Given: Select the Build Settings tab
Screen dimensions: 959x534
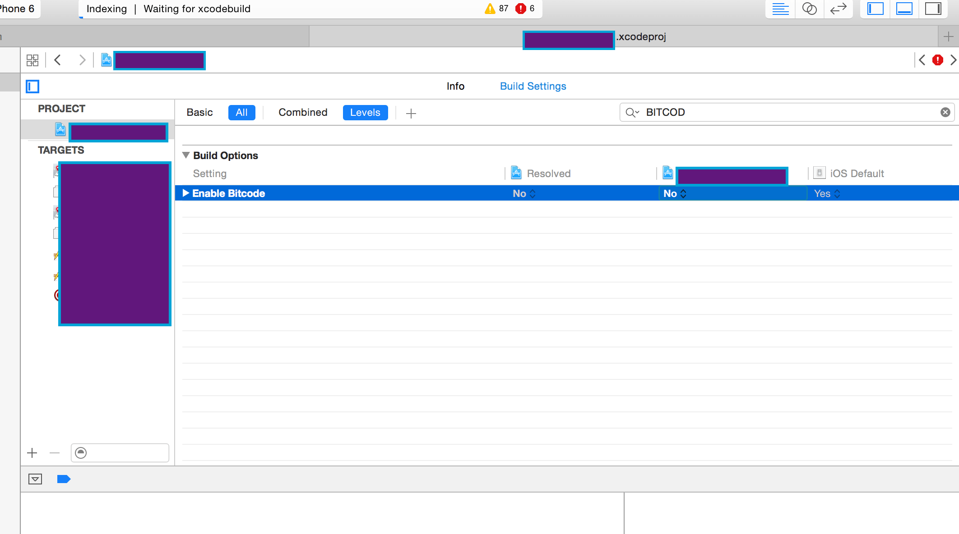Looking at the screenshot, I should click(533, 86).
